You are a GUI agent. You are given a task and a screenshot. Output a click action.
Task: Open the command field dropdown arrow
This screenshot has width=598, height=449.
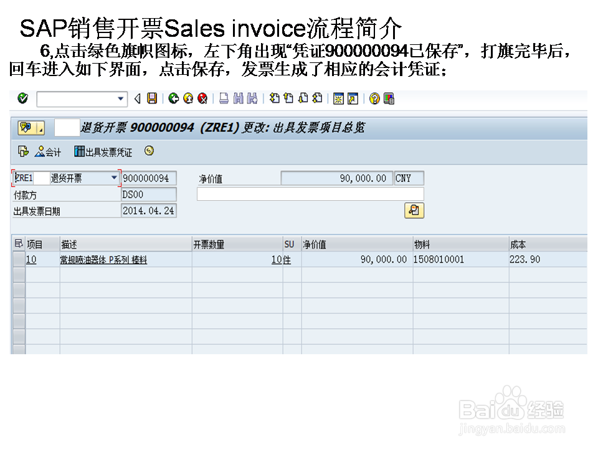(120, 99)
